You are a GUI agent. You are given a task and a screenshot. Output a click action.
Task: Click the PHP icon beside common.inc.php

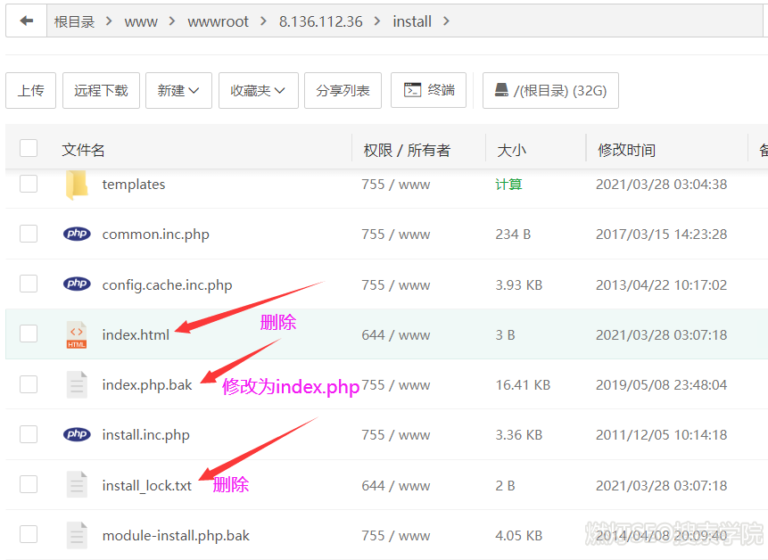pyautogui.click(x=77, y=235)
